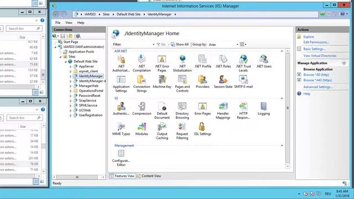Click the features pane vertical scrollbar
The height and width of the screenshot is (199, 354).
point(288,108)
